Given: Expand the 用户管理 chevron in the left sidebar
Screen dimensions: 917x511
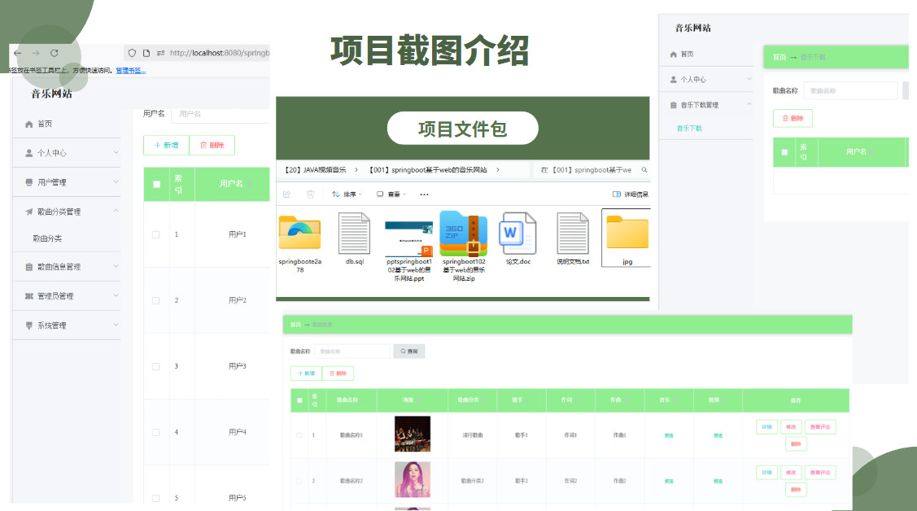Looking at the screenshot, I should pos(116,181).
